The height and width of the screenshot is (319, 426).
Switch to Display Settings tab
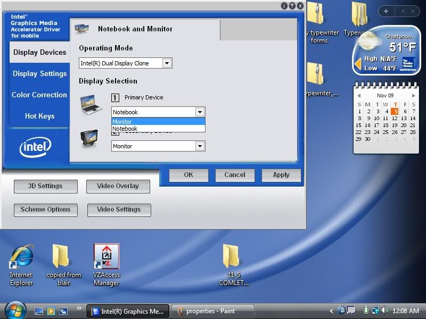coord(39,73)
